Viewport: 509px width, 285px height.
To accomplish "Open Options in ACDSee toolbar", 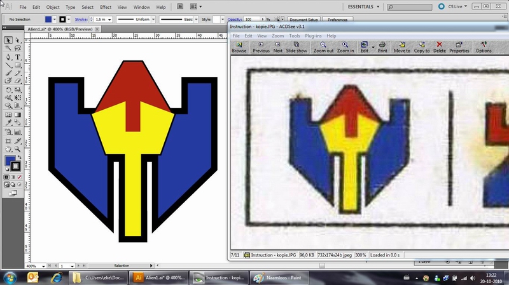I will click(484, 47).
